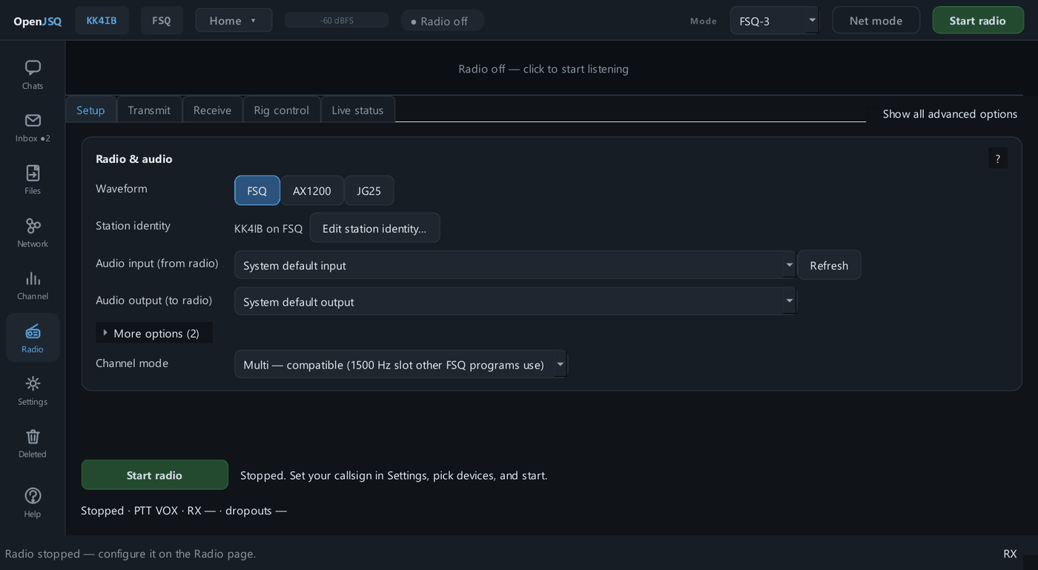Open the Audio input device dropdown
This screenshot has height=570, width=1038.
[515, 265]
